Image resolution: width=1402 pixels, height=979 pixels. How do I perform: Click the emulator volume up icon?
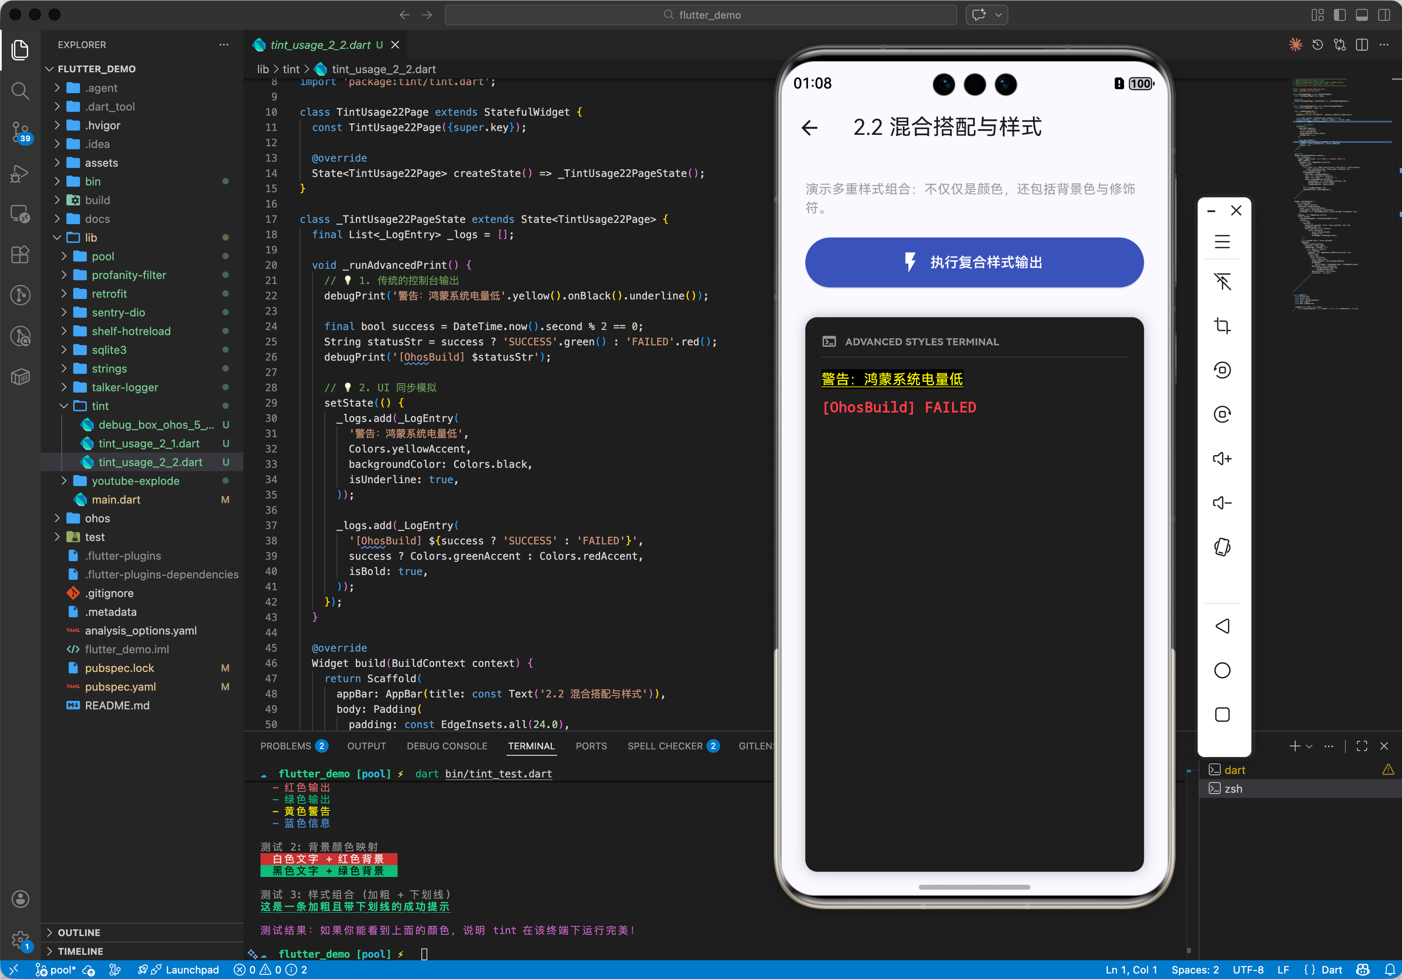(x=1222, y=459)
